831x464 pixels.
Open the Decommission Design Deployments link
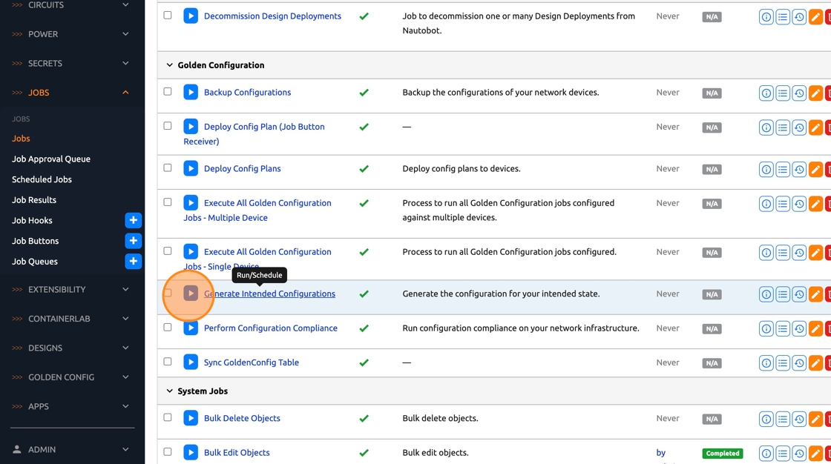[272, 16]
